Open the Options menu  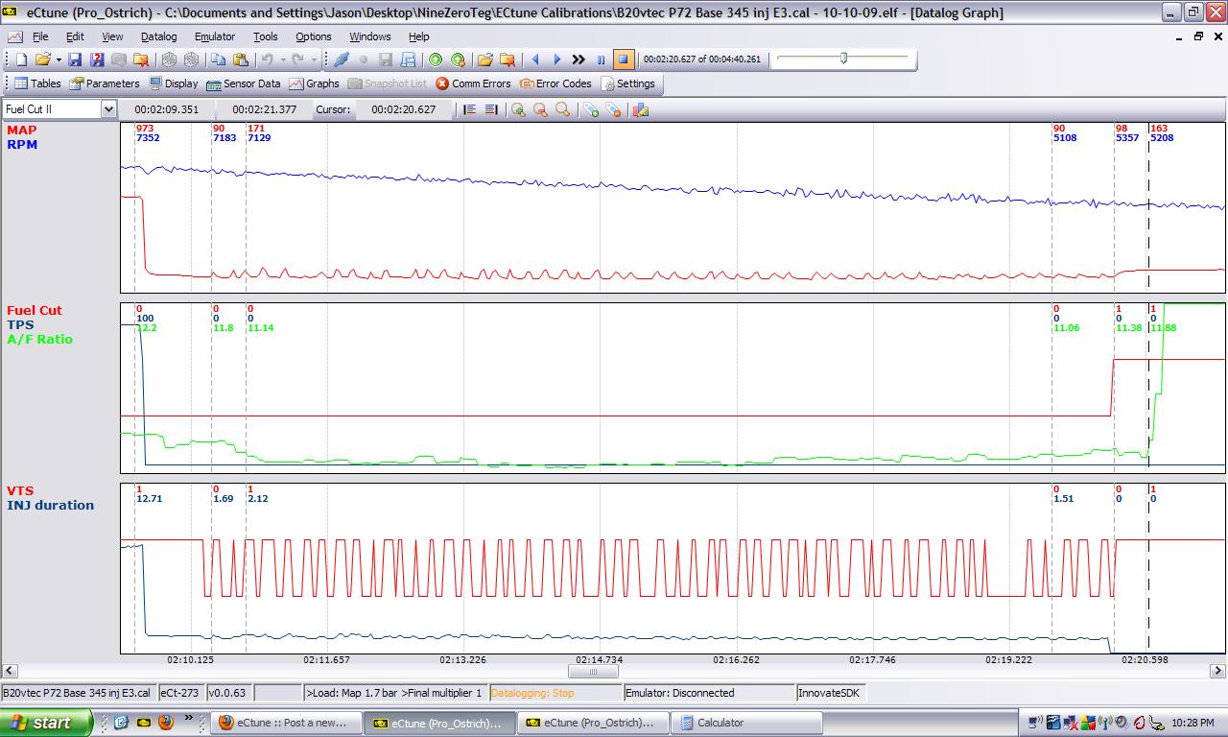click(x=314, y=36)
